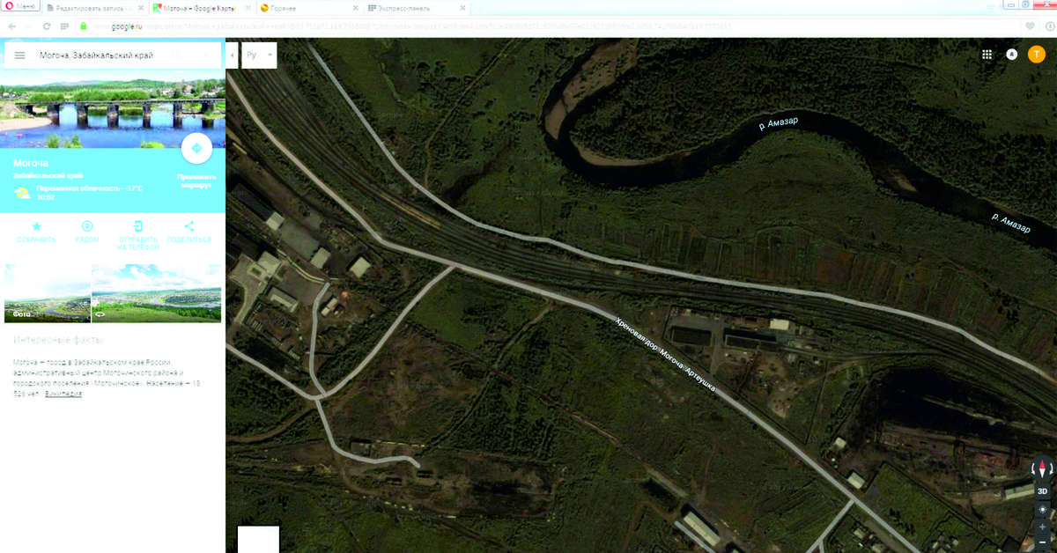
Task: Click the Nearby (Рядом) icon
Action: pos(86,227)
